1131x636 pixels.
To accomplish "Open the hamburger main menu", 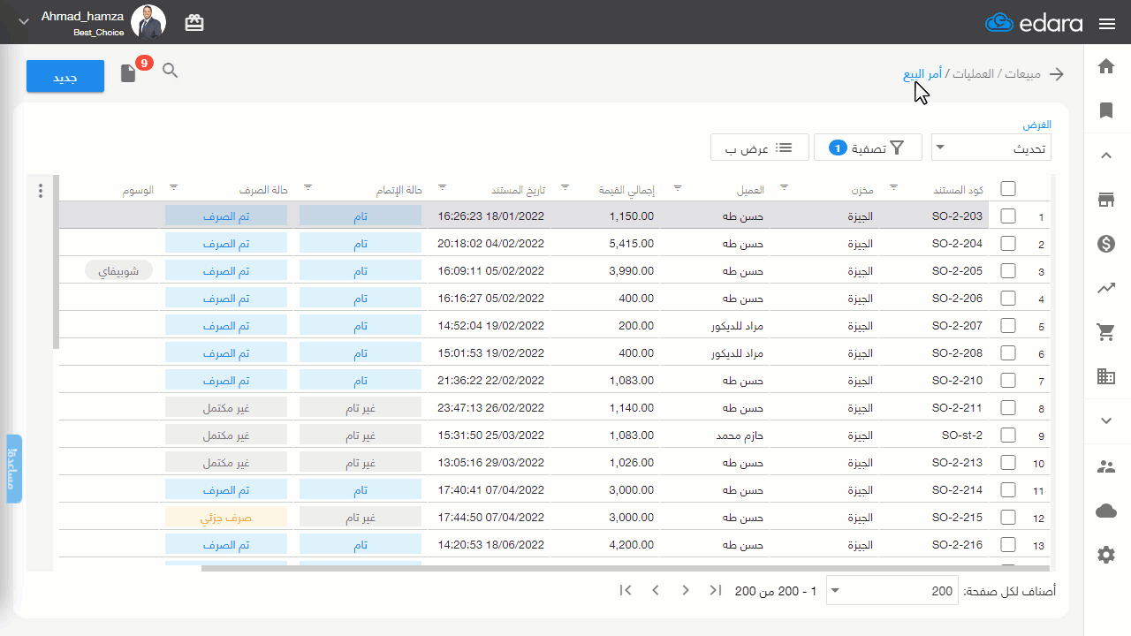I will pos(1106,24).
